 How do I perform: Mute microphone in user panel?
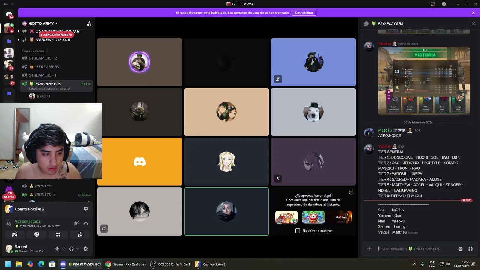[x=57, y=249]
